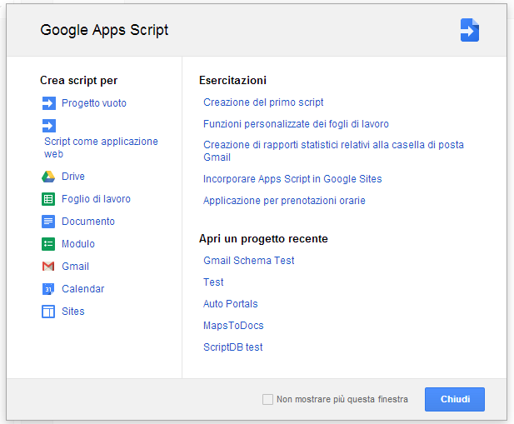The height and width of the screenshot is (424, 514).
Task: Open recent project 'ScriptDB test'
Action: pos(233,347)
